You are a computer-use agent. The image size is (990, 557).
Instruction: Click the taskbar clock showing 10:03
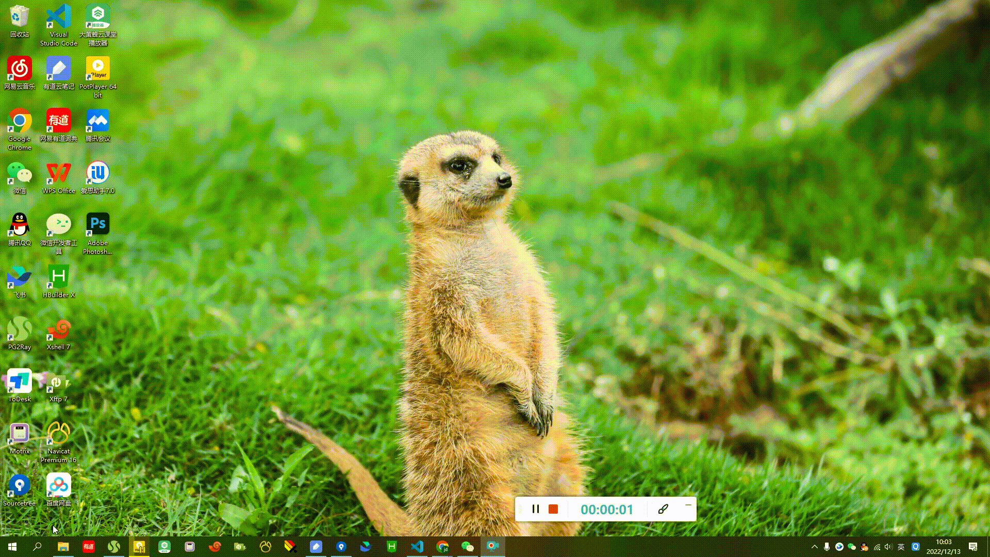tap(943, 547)
